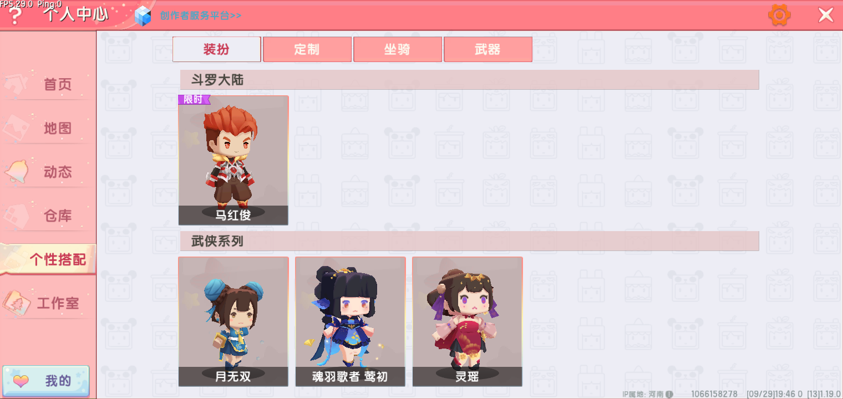The width and height of the screenshot is (843, 399).
Task: Open the 武器 tab
Action: 488,49
